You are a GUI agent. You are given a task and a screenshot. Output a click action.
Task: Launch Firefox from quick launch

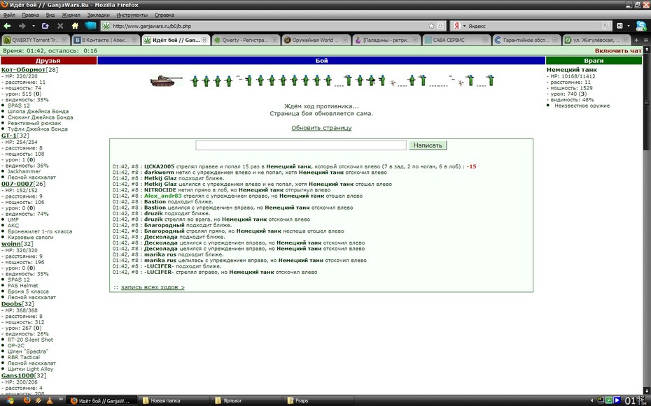coord(27,400)
